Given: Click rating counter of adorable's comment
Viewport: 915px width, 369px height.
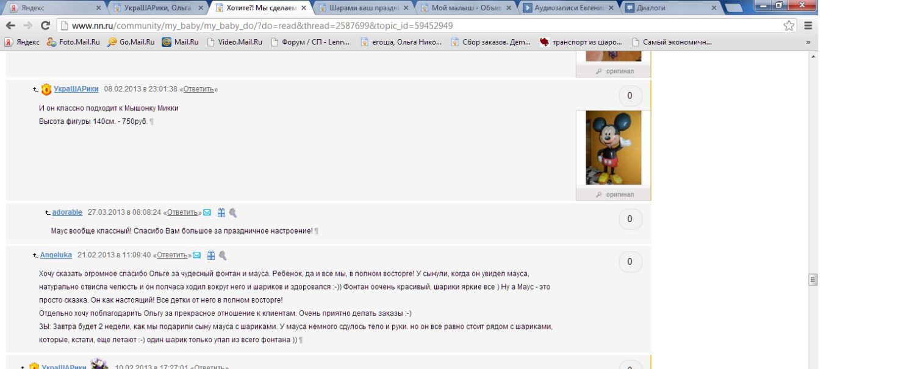Looking at the screenshot, I should (x=630, y=219).
